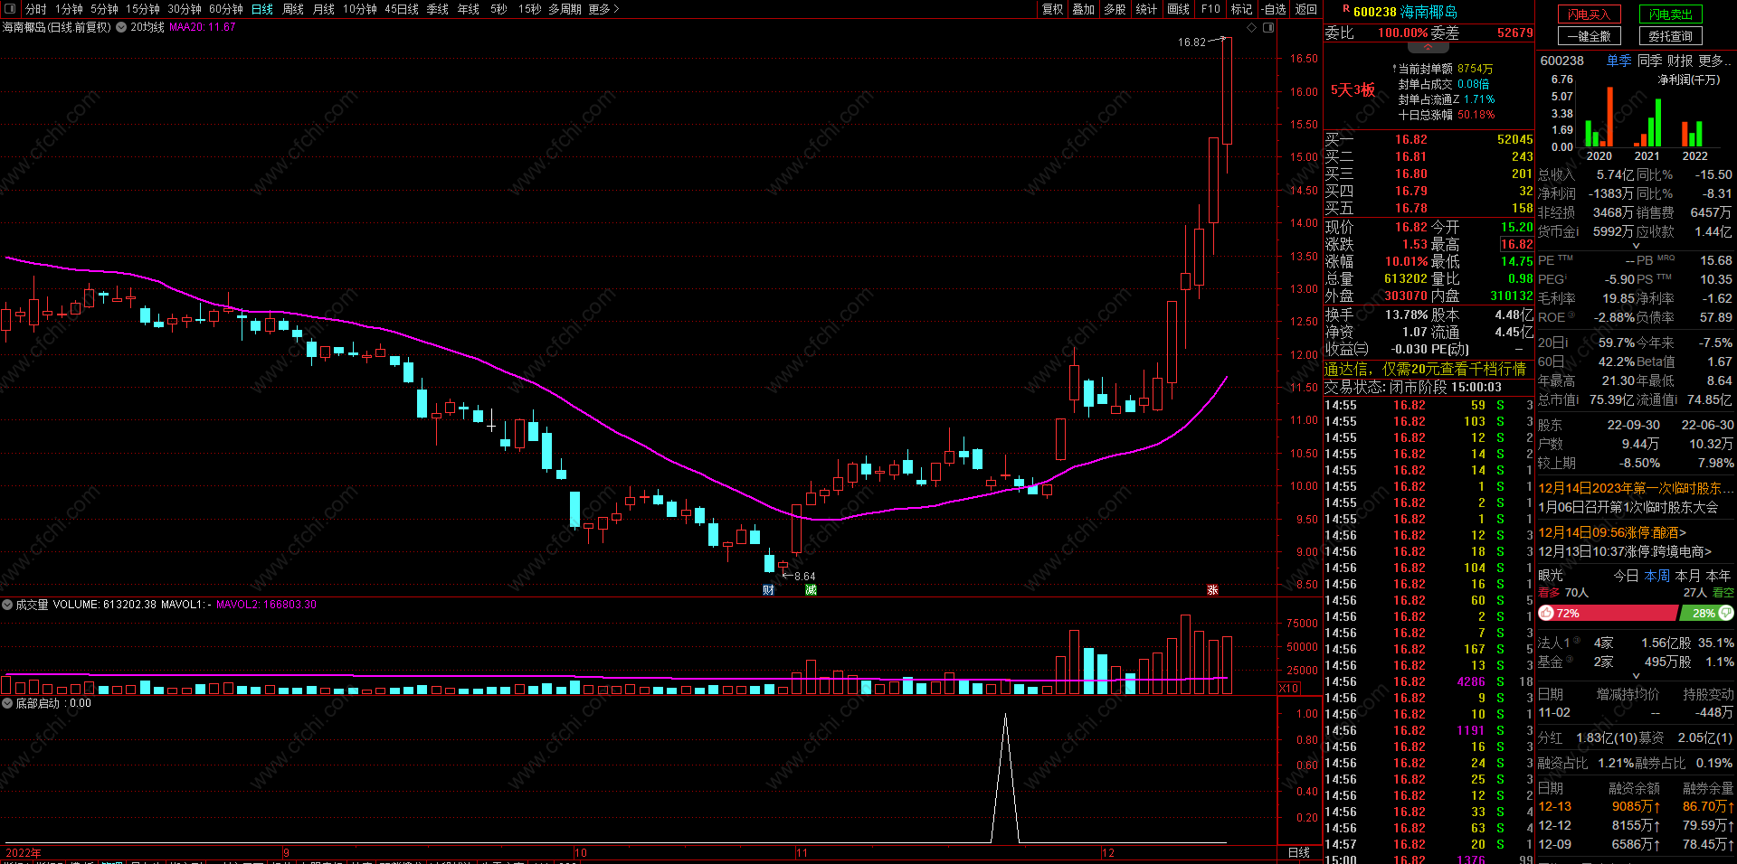This screenshot has height=864, width=1737.
Task: Click the 减 marker on the chart
Action: (x=811, y=590)
